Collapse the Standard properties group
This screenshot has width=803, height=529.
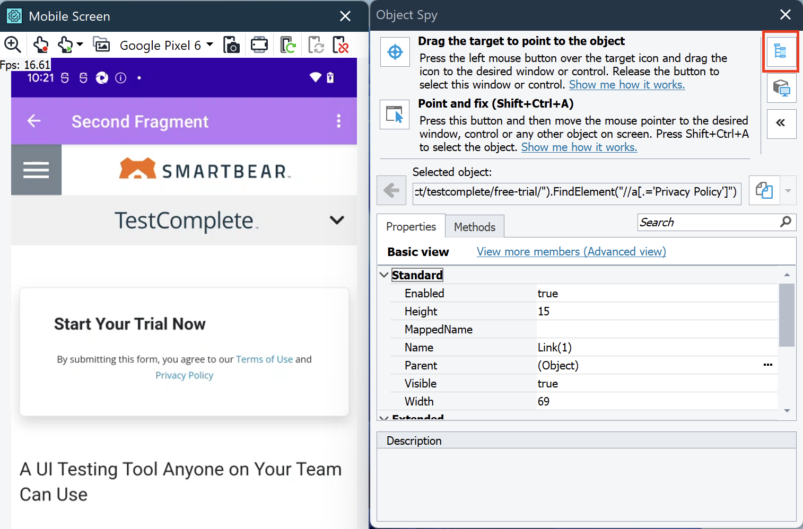click(384, 275)
